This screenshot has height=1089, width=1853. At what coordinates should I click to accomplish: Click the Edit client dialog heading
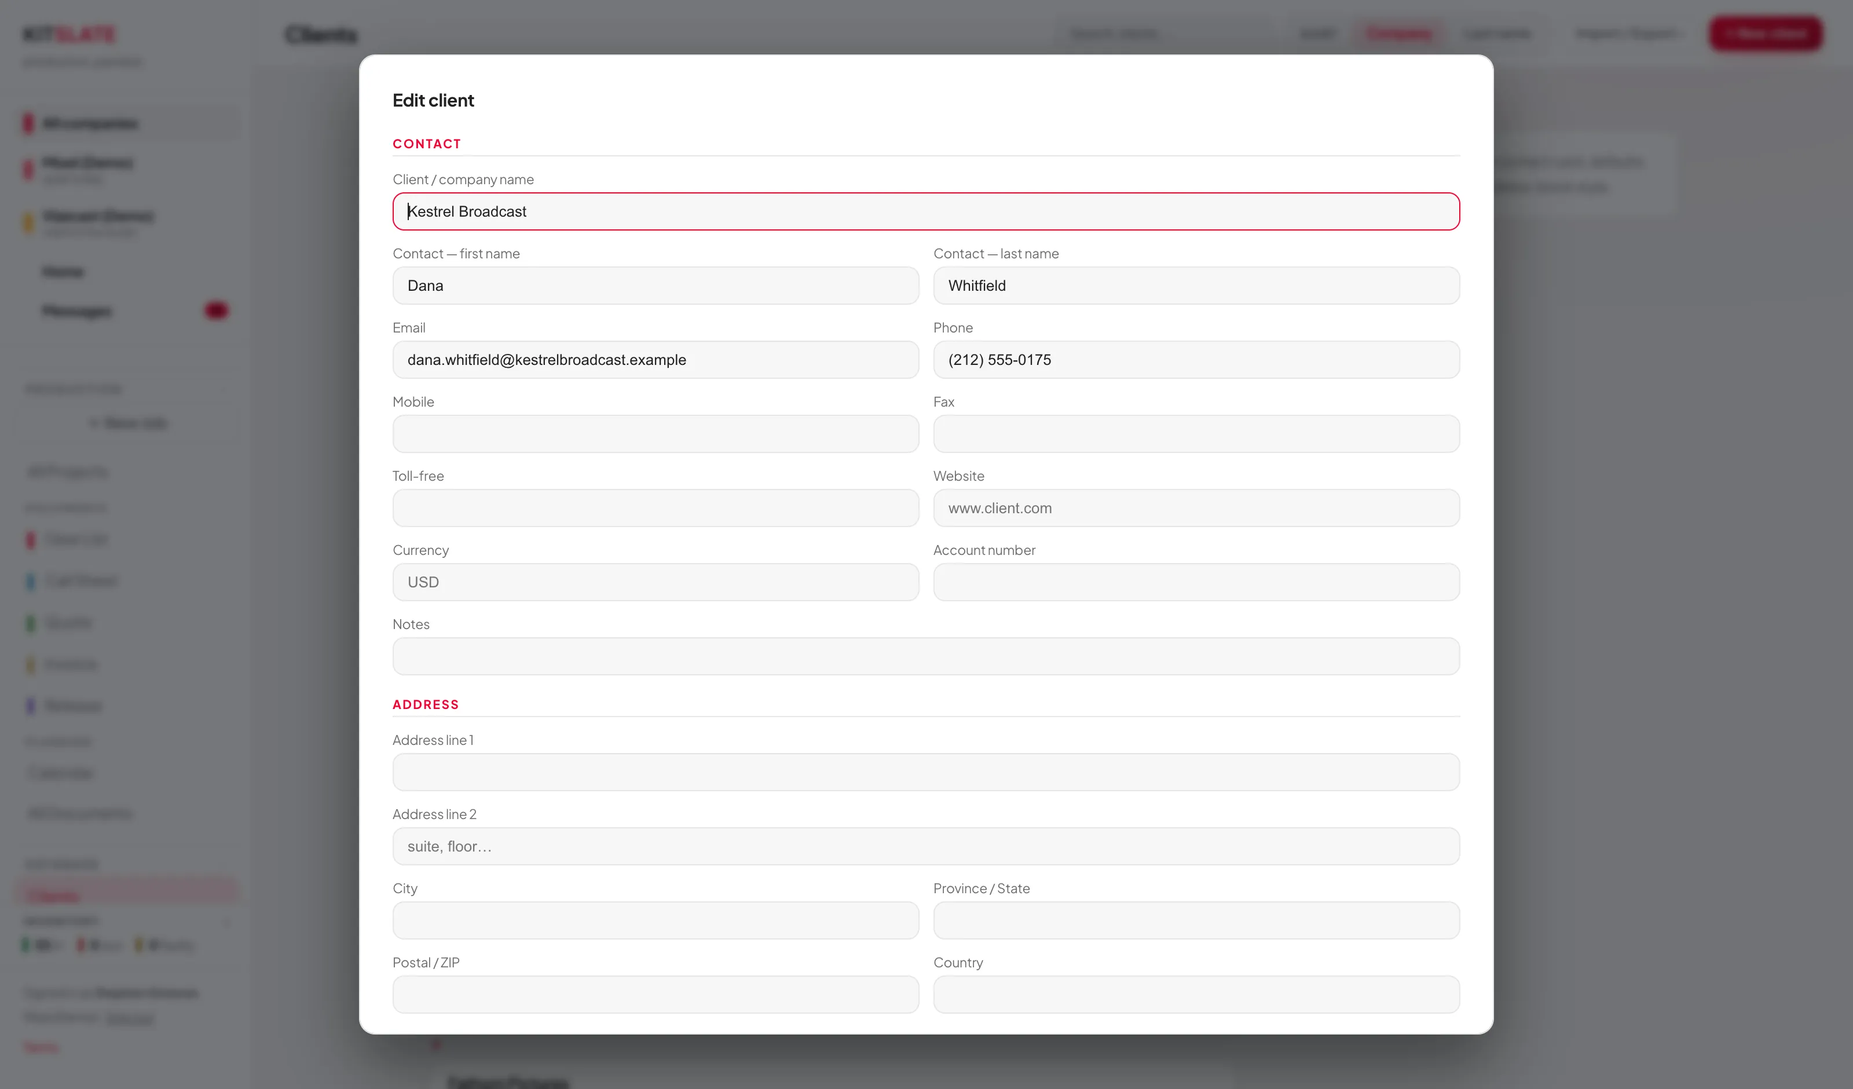(x=433, y=100)
